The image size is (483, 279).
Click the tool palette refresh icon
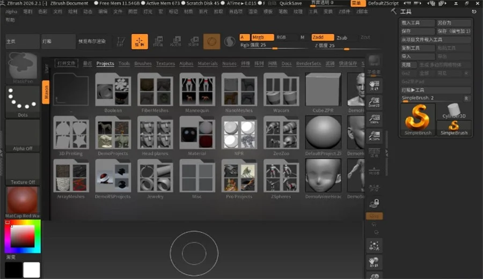click(x=474, y=11)
